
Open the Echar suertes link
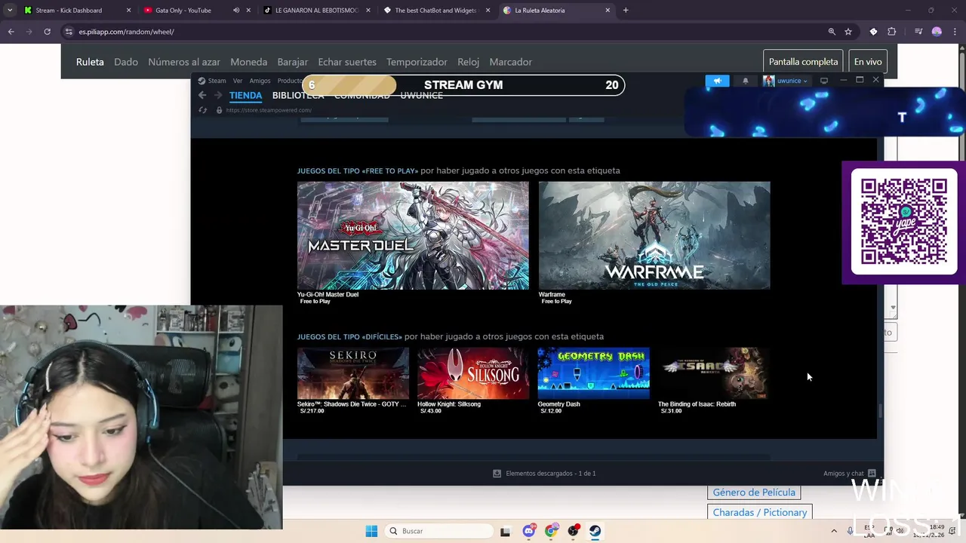[x=347, y=62]
